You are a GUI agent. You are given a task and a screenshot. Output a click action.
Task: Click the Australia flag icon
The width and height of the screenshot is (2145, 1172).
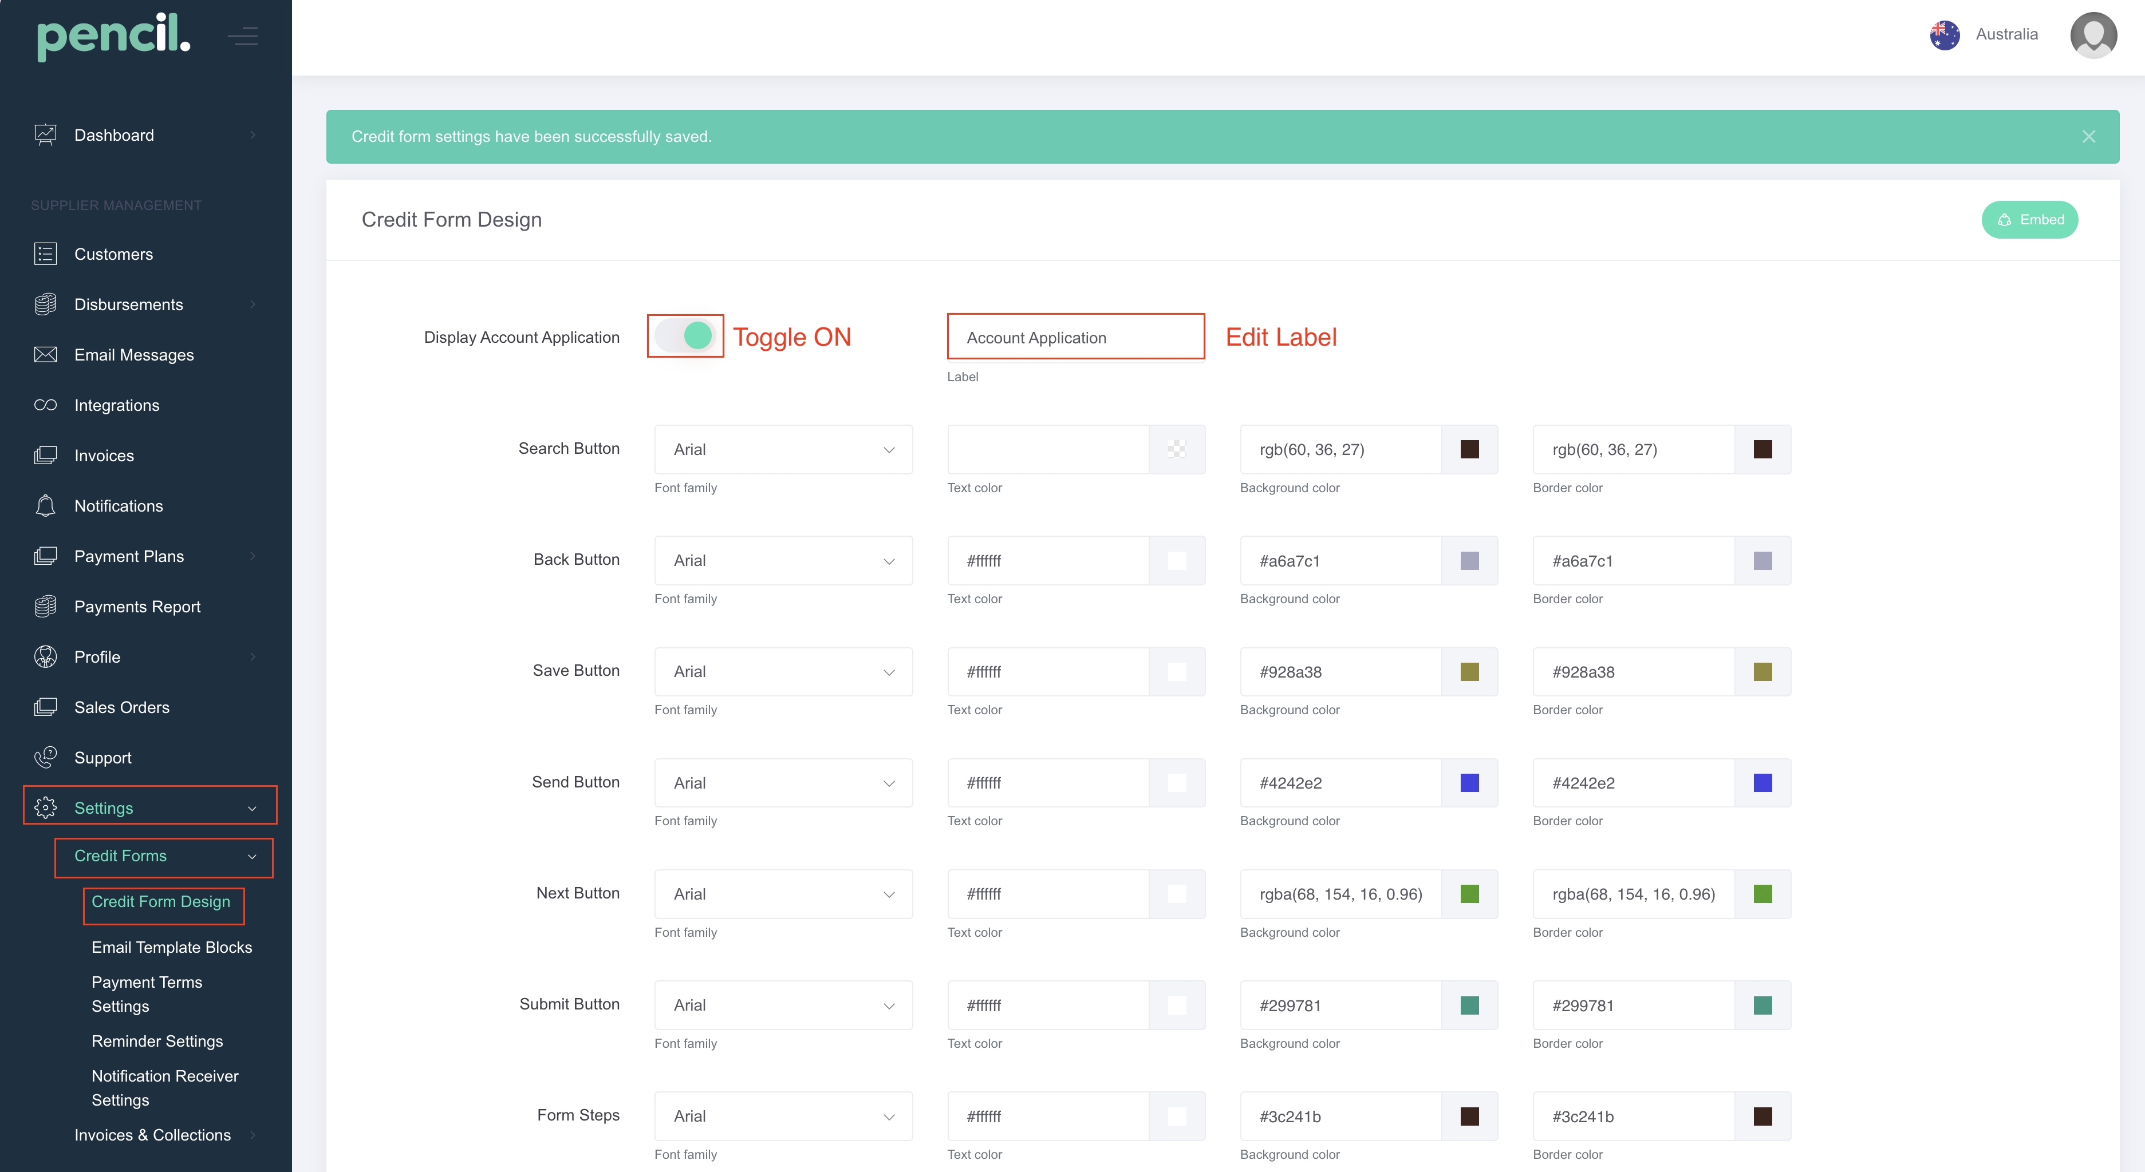pyautogui.click(x=1945, y=35)
